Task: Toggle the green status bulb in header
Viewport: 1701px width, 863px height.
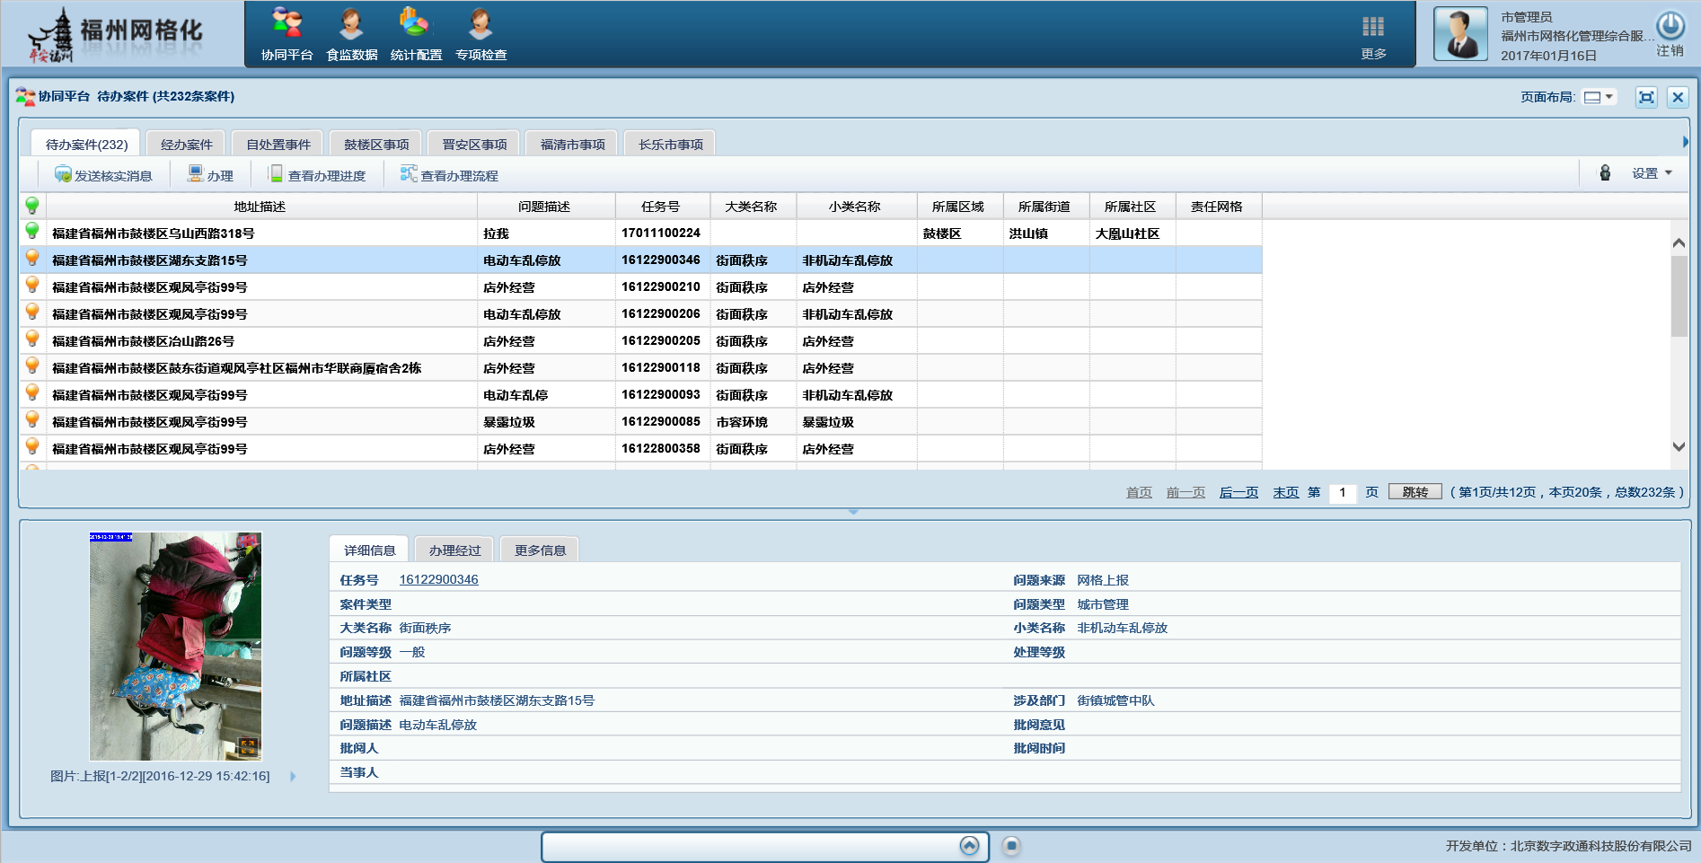Action: 32,206
